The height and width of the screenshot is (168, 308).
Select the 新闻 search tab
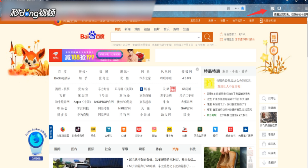128,29
